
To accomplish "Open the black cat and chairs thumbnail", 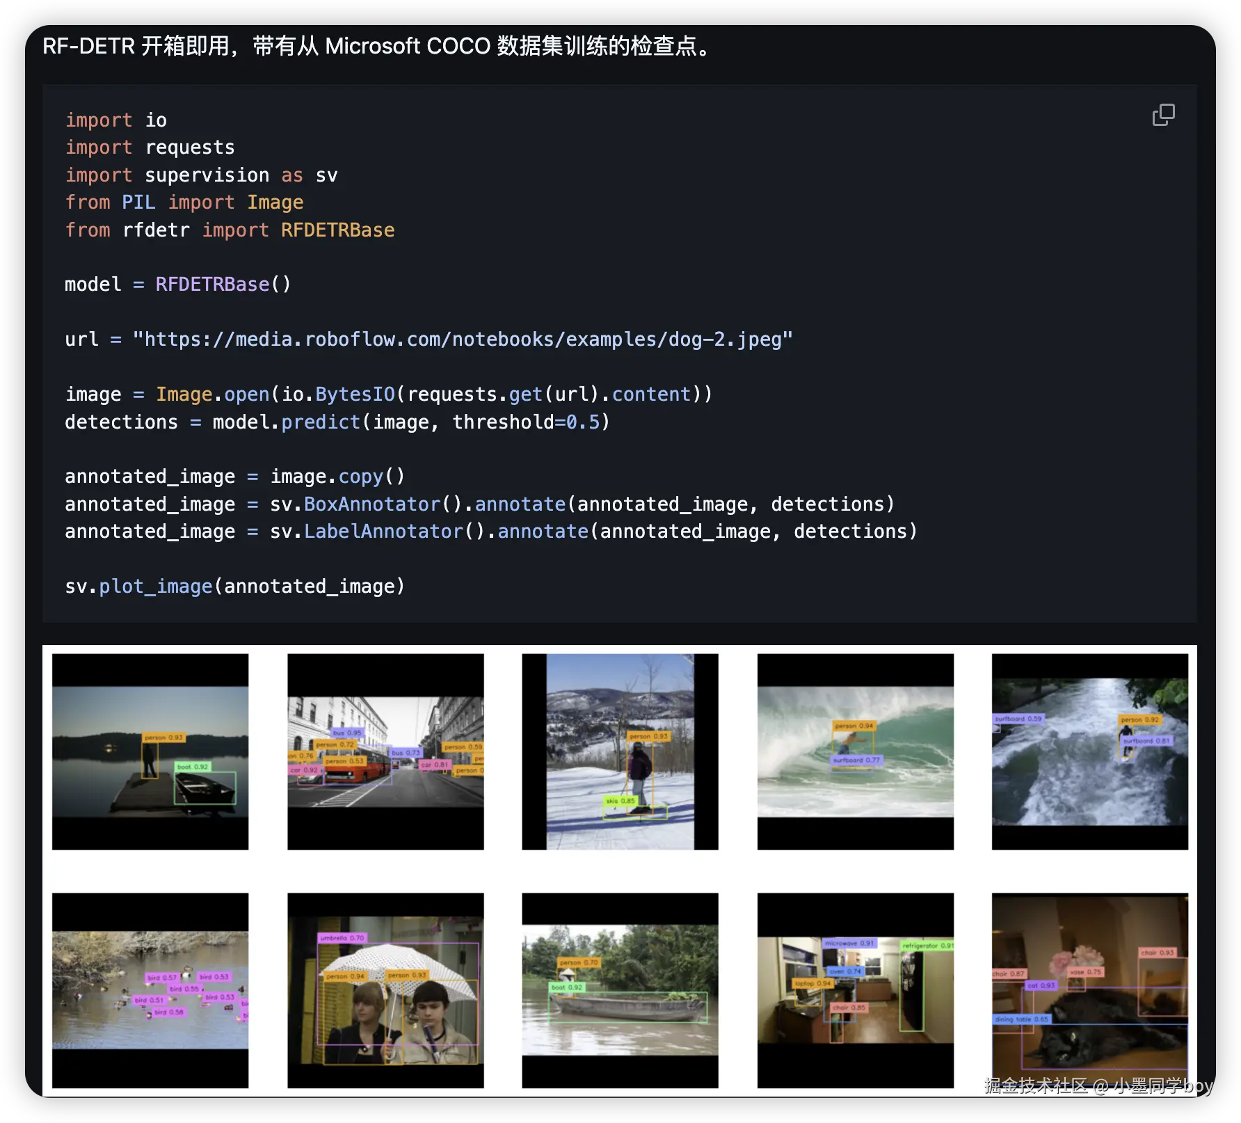I will [1090, 990].
